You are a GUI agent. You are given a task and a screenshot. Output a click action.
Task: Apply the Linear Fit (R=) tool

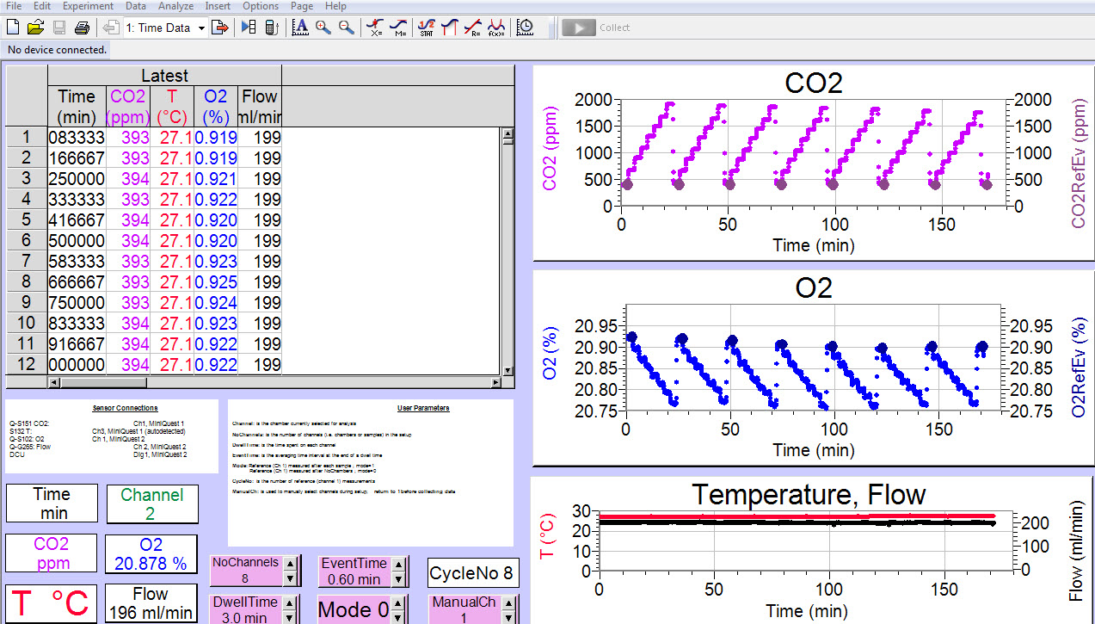(471, 26)
